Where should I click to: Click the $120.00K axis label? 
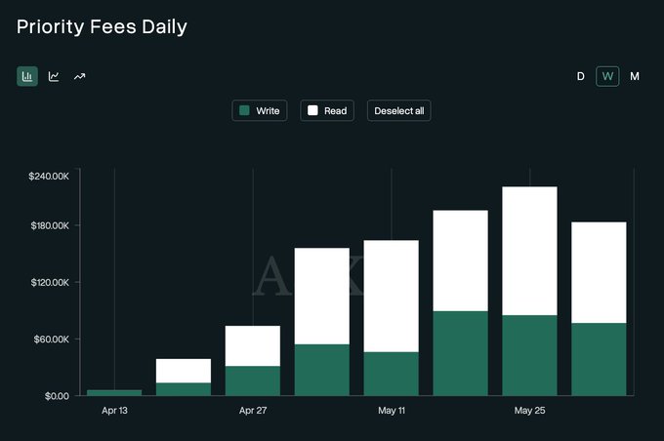pyautogui.click(x=50, y=282)
